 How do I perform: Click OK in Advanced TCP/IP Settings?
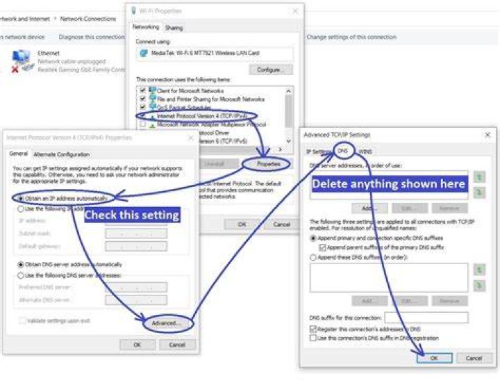pos(434,358)
